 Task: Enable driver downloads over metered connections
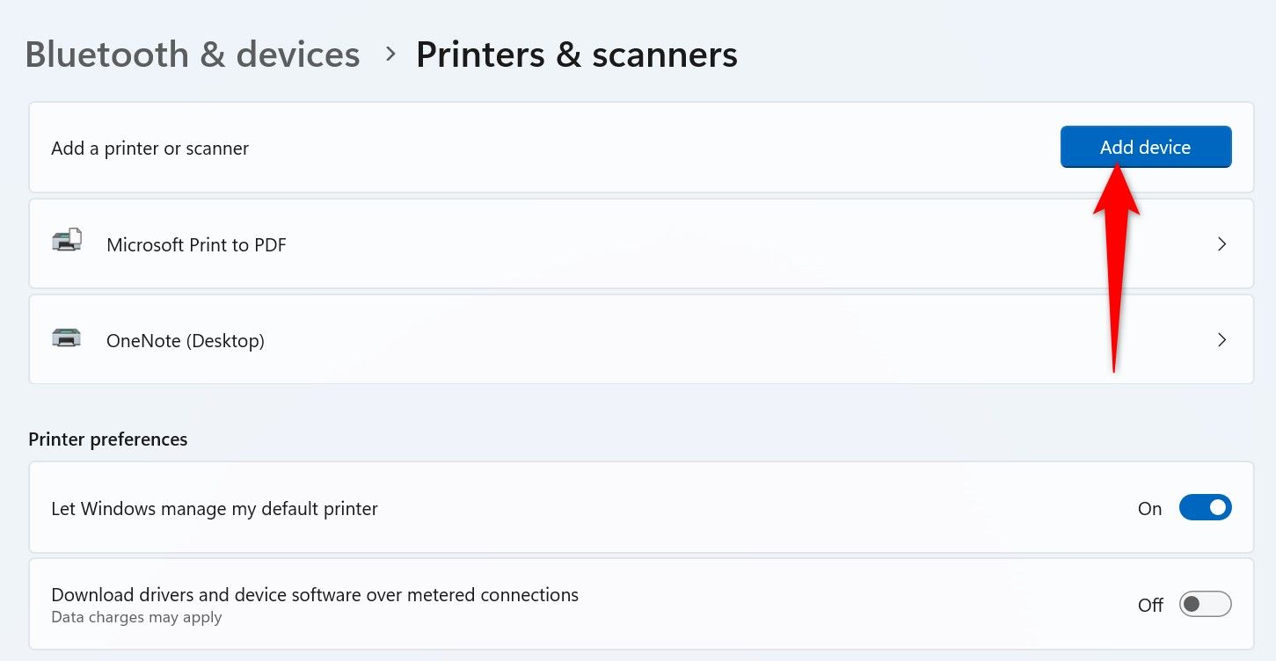point(1205,605)
